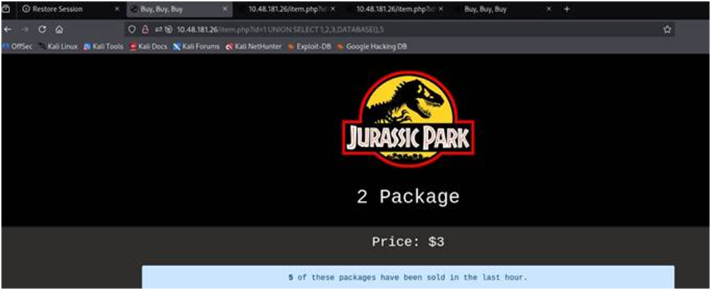Click the "Price: $3" text
This screenshot has width=711, height=290.
[408, 242]
